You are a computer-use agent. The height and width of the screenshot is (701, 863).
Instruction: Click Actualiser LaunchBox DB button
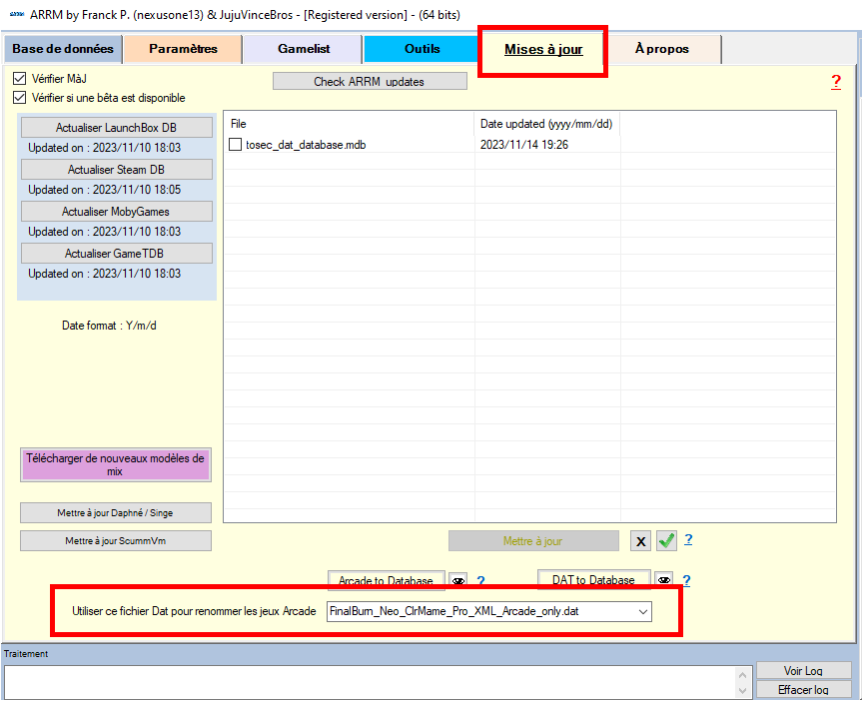[x=116, y=128]
